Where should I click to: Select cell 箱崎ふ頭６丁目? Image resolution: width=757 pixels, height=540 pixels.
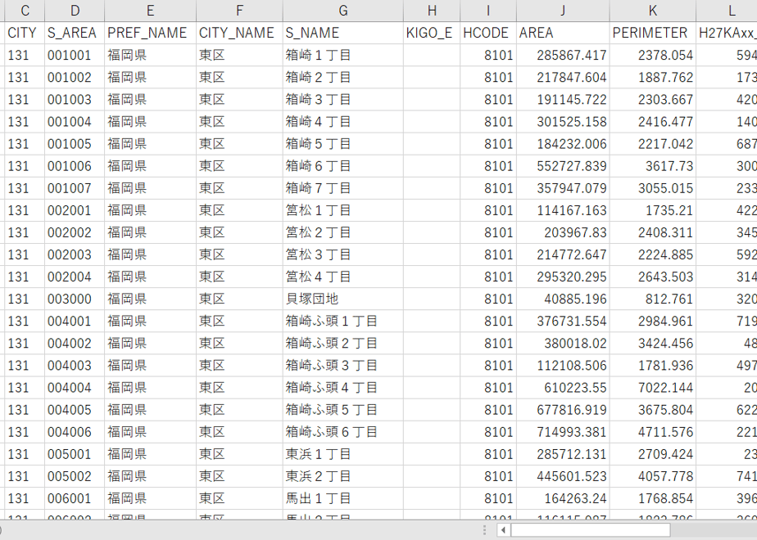click(x=342, y=432)
